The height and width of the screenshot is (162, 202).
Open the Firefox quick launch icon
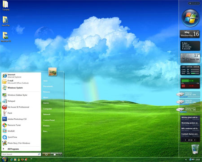click(22, 160)
